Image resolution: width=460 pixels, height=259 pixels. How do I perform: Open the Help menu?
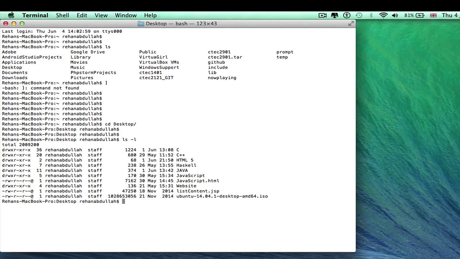pyautogui.click(x=151, y=15)
